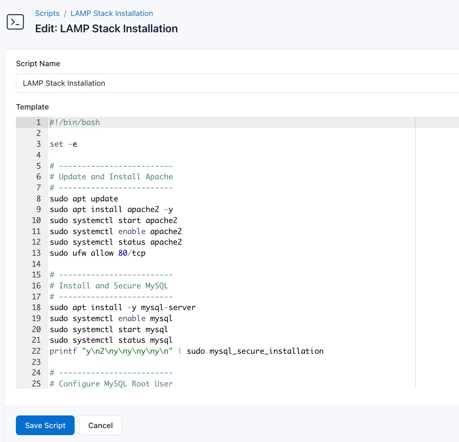Click the terminal application logo icon
Viewport: 459px width, 442px height.
coord(15,22)
